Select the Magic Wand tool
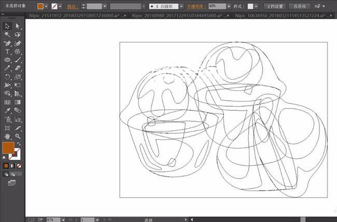337x222 pixels. coord(8,34)
